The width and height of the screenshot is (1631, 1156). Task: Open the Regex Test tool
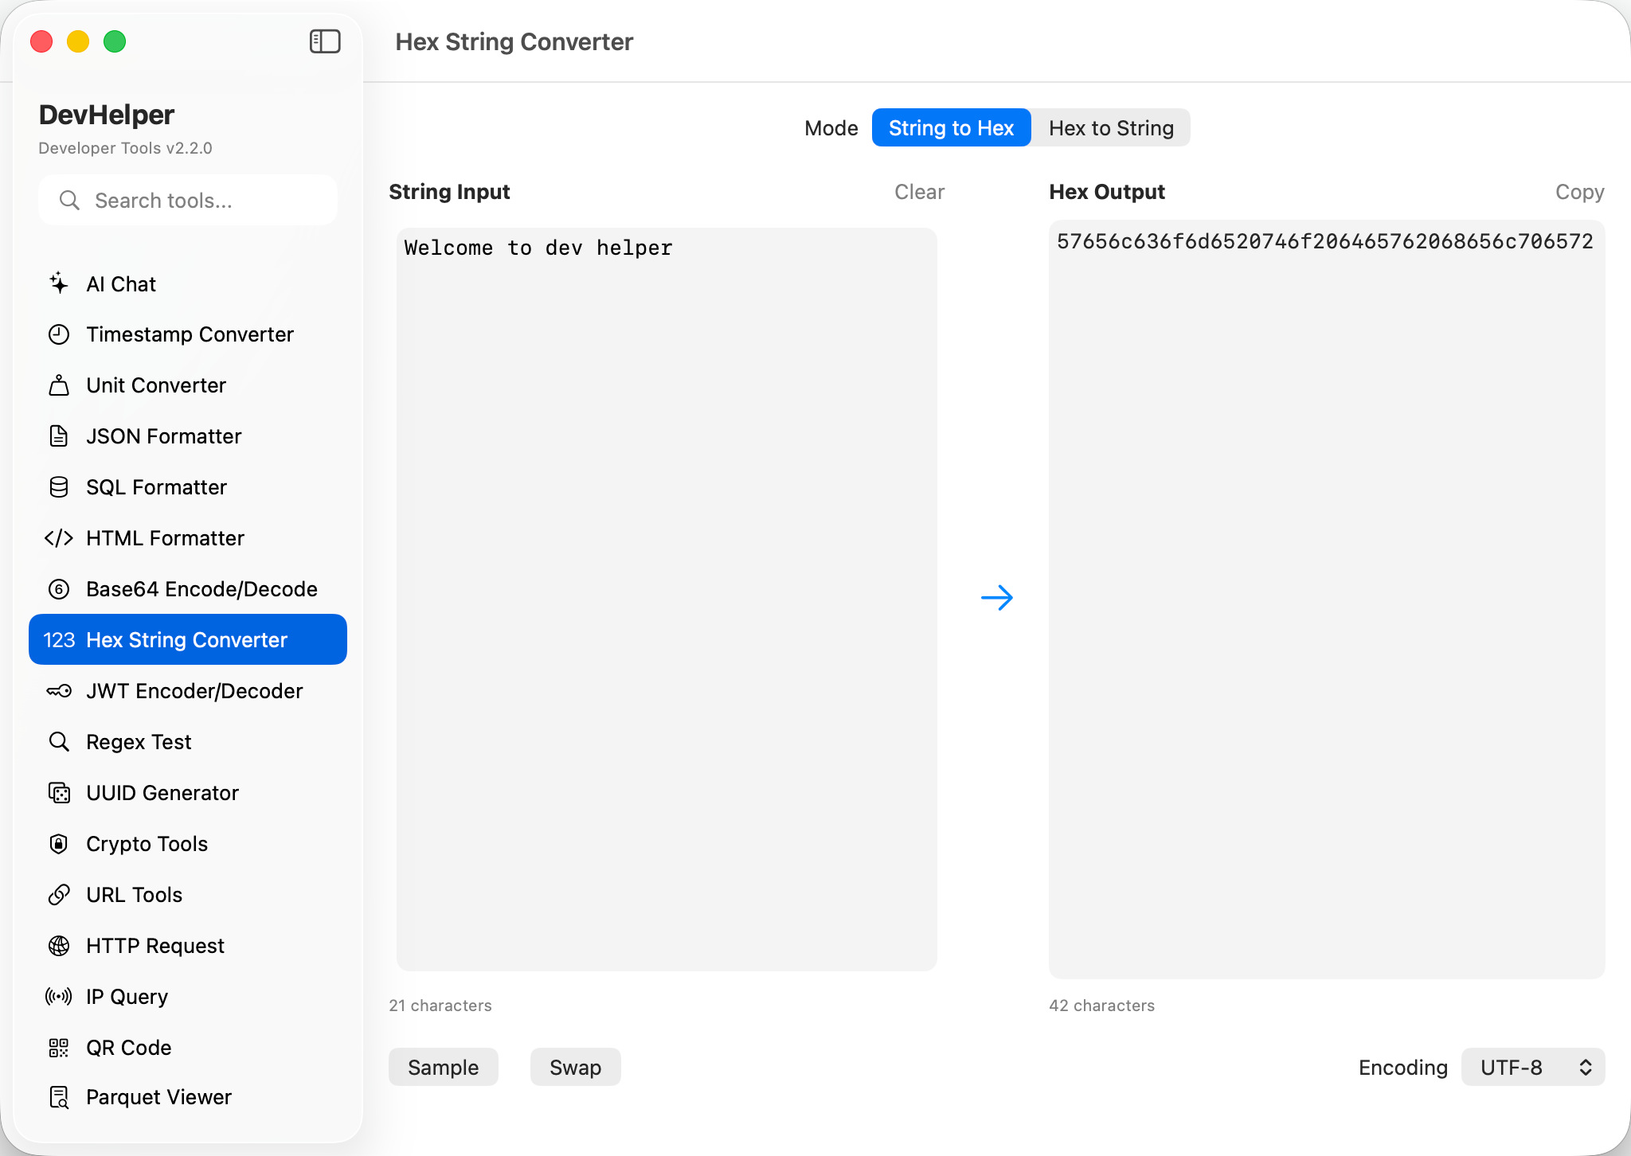click(x=139, y=742)
